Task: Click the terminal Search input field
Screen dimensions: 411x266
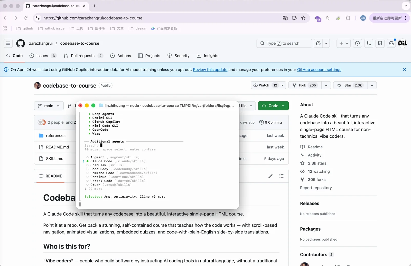Action: point(101,146)
